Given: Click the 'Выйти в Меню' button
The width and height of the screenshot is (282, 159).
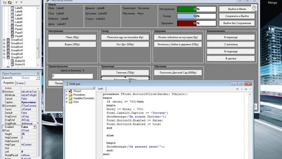Looking at the screenshot, I should (237, 9).
